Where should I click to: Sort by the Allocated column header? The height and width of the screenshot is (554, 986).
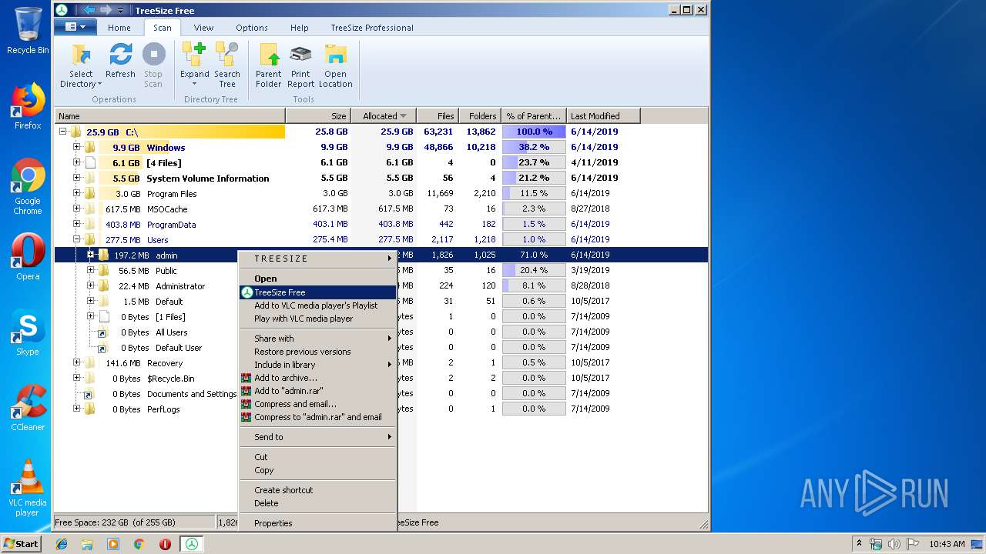384,116
